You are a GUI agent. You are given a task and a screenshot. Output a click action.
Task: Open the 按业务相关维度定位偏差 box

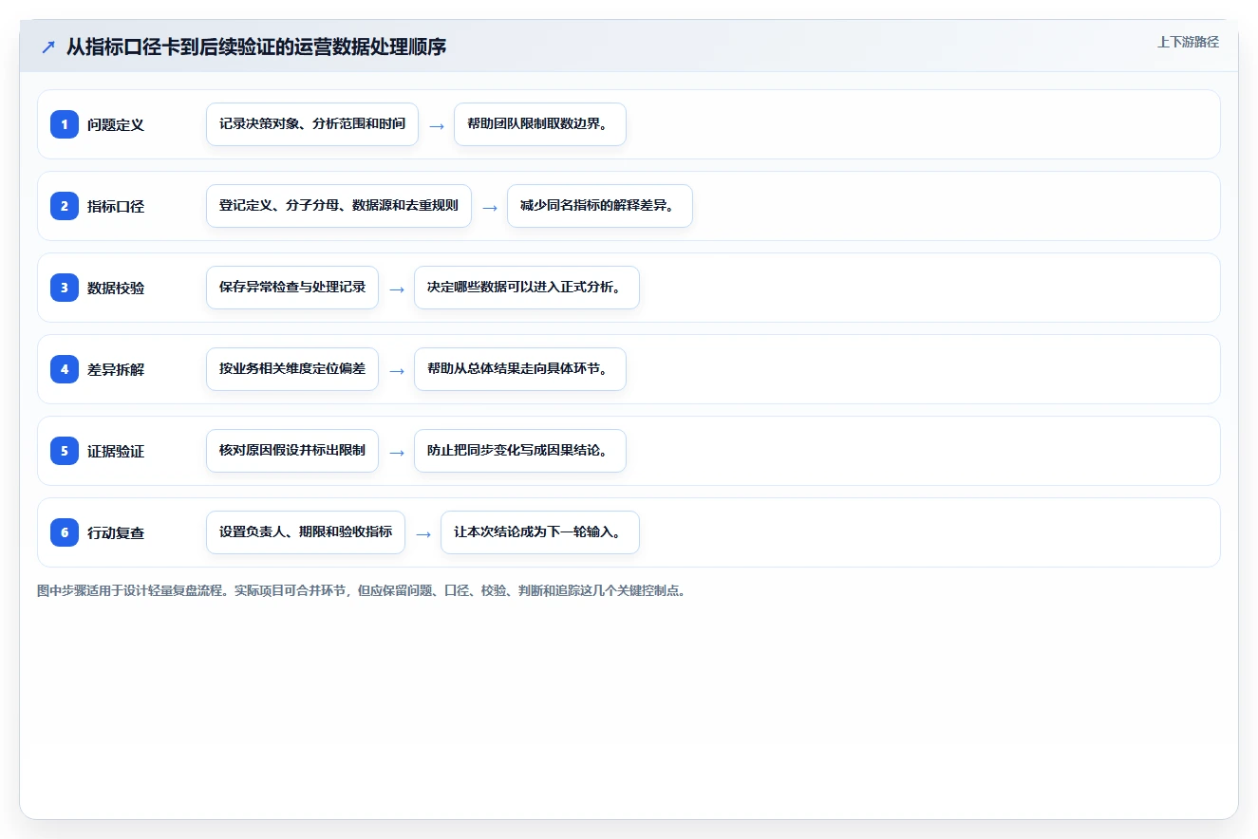pyautogui.click(x=292, y=369)
